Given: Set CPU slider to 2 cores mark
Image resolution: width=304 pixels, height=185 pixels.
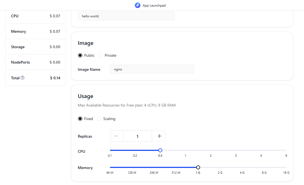Looking at the screenshot, I should [x=211, y=150].
